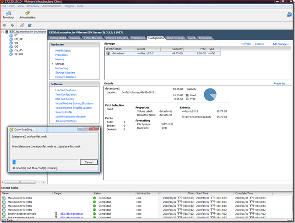Click the Enter MaintenanceMode task icon
This screenshot has width=295, height=223.
[x=4, y=214]
